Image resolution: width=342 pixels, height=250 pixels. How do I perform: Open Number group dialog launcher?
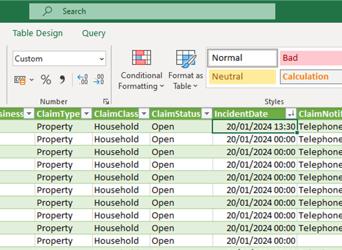coord(106,102)
